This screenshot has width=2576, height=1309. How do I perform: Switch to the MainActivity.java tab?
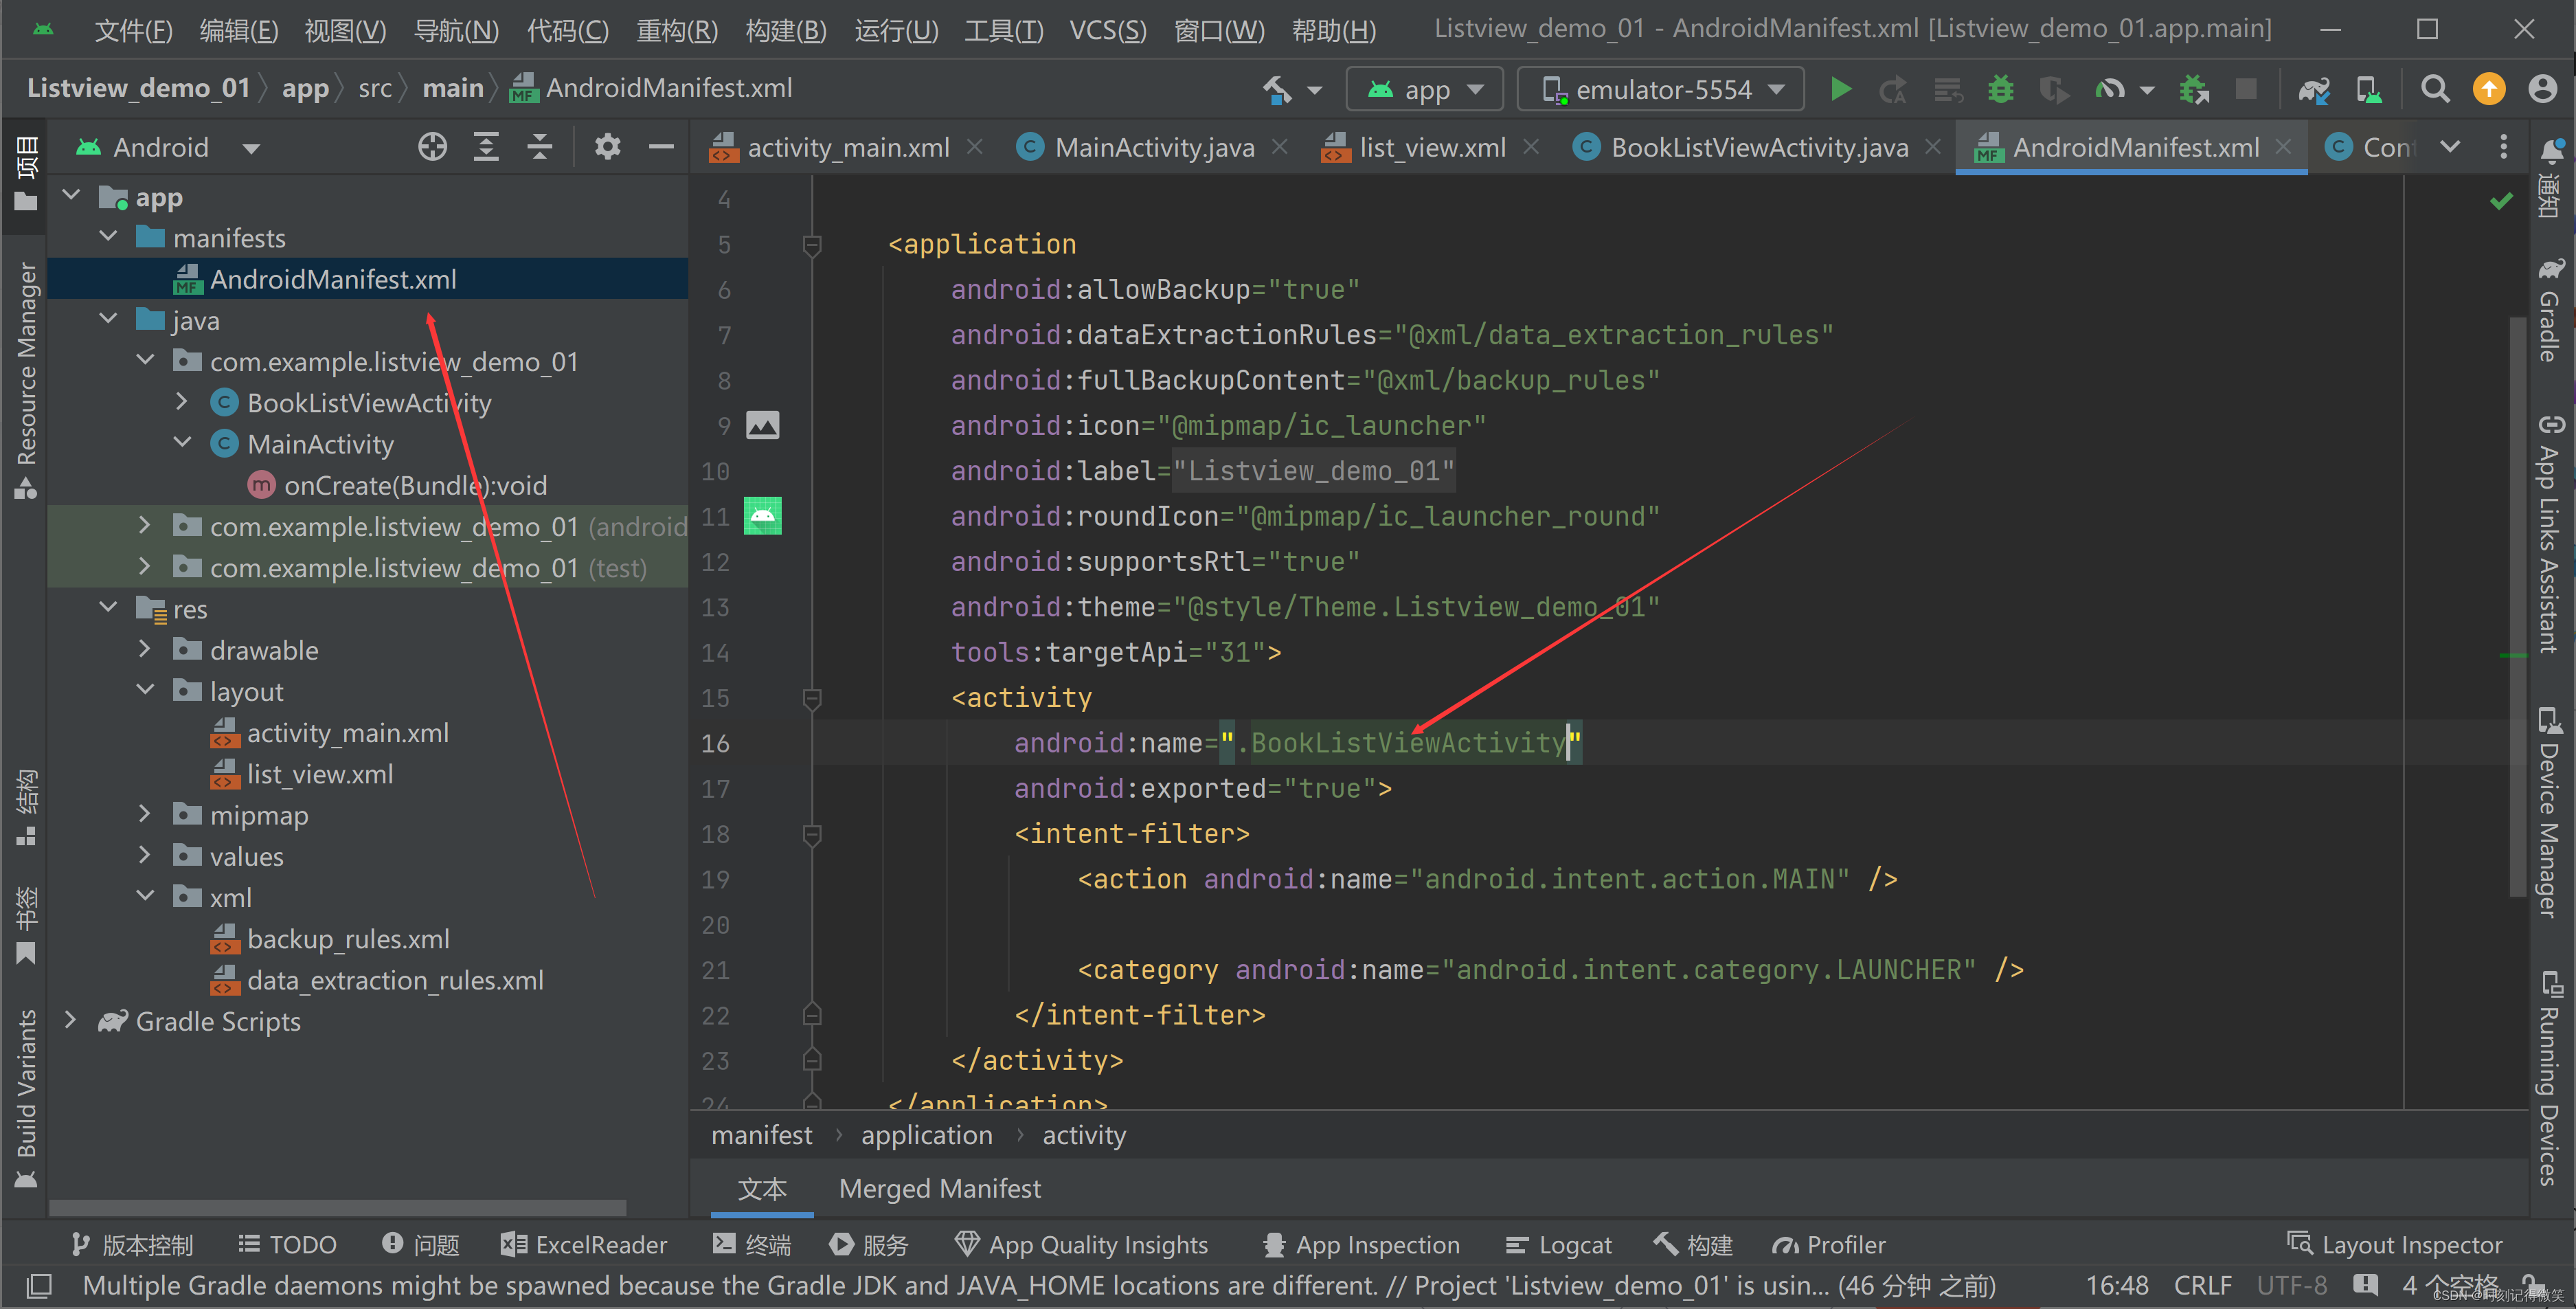click(x=1154, y=148)
